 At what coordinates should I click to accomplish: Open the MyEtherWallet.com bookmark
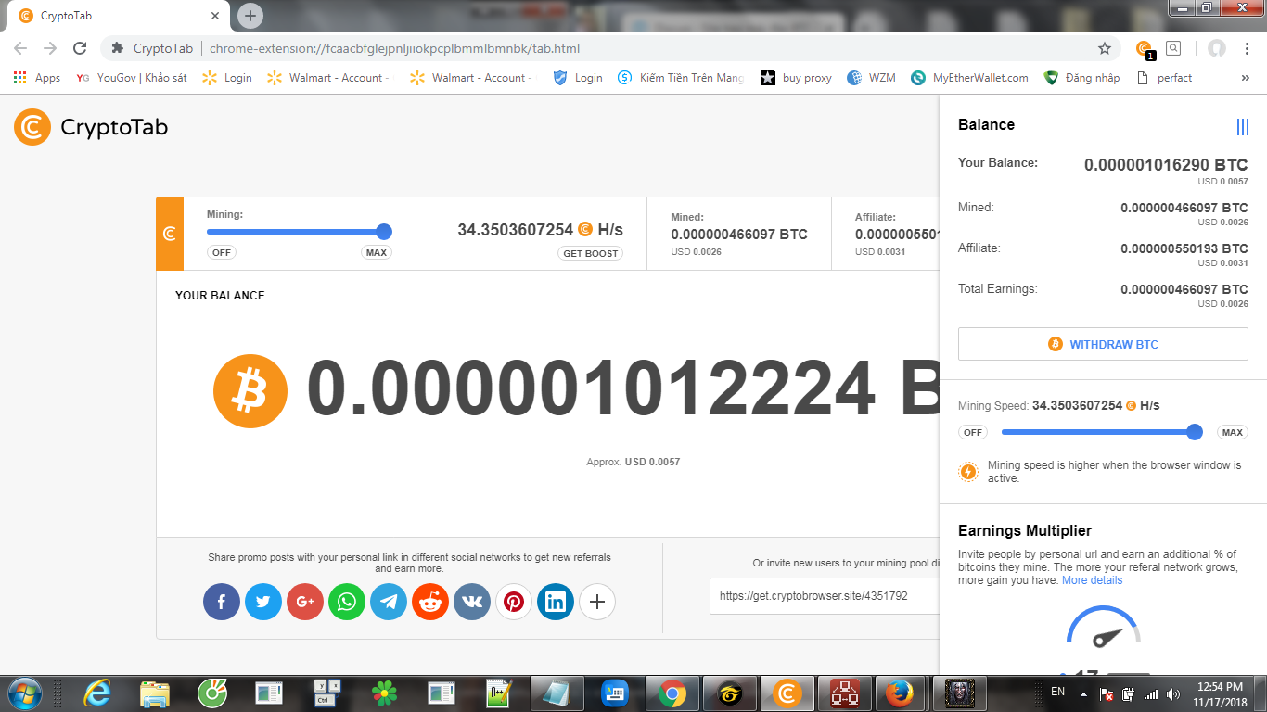pos(970,78)
